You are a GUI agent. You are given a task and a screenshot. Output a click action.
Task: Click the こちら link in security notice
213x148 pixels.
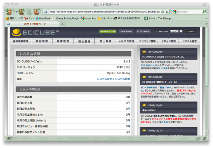tap(165, 122)
